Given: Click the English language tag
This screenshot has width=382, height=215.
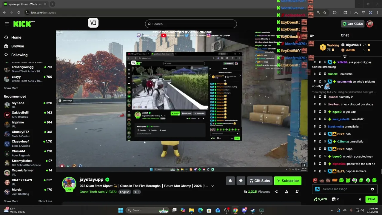Looking at the screenshot, I should point(125,192).
